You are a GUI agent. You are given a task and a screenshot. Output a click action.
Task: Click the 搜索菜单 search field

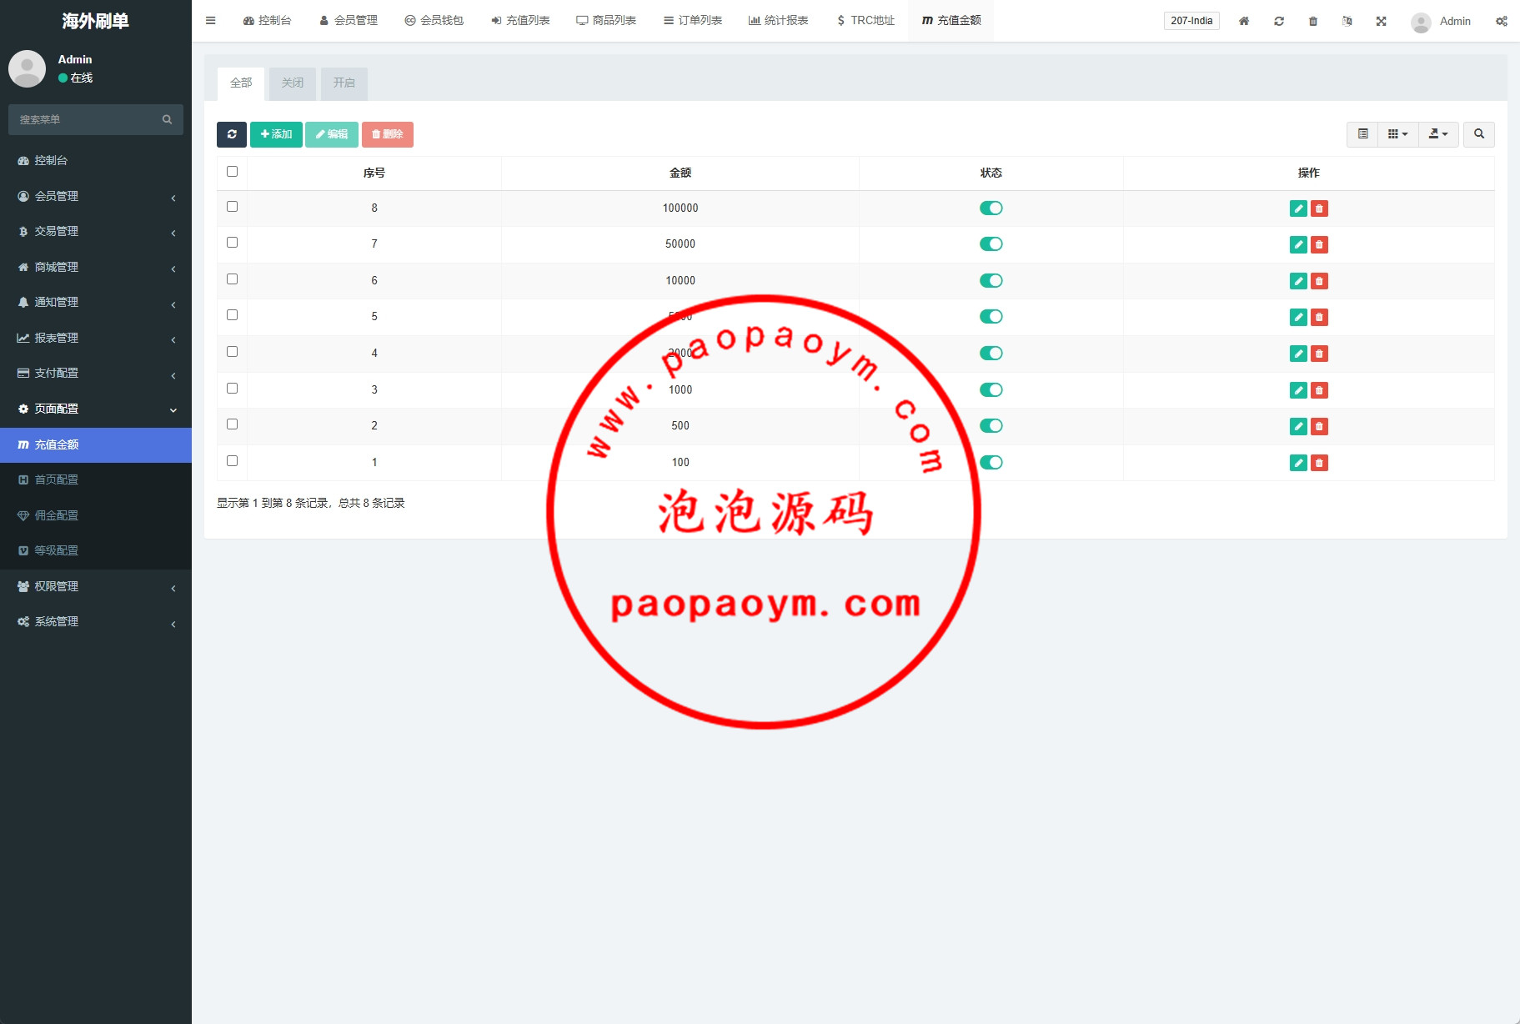pyautogui.click(x=88, y=120)
